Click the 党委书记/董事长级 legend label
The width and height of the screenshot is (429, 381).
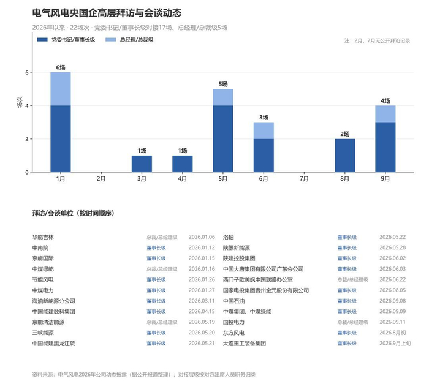tap(74, 40)
